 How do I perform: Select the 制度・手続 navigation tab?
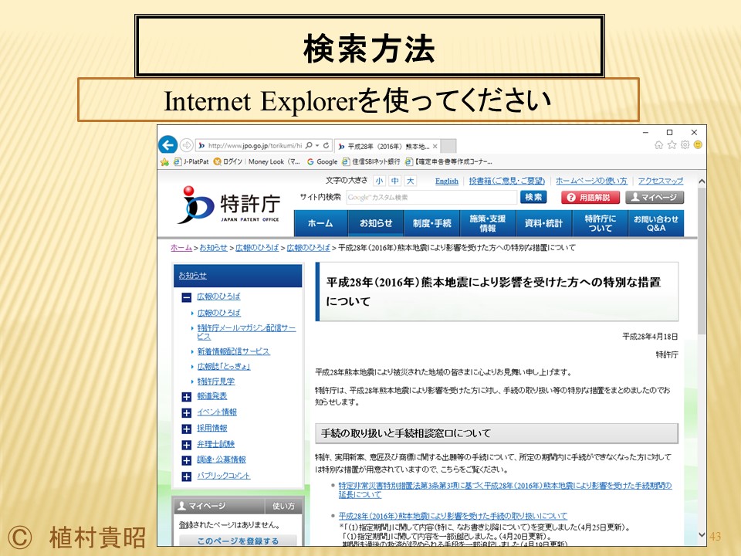431,223
